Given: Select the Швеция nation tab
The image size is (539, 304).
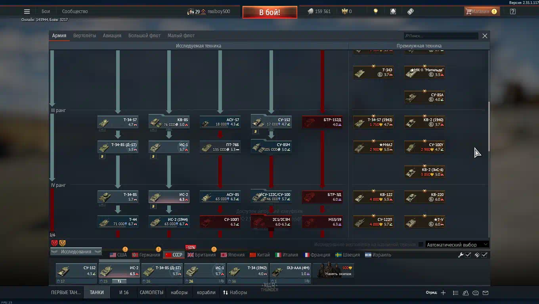Looking at the screenshot, I should tap(348, 255).
